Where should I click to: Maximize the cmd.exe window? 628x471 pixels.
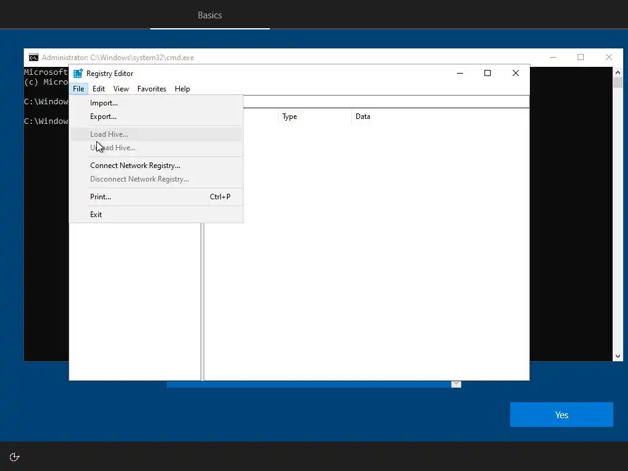(581, 57)
